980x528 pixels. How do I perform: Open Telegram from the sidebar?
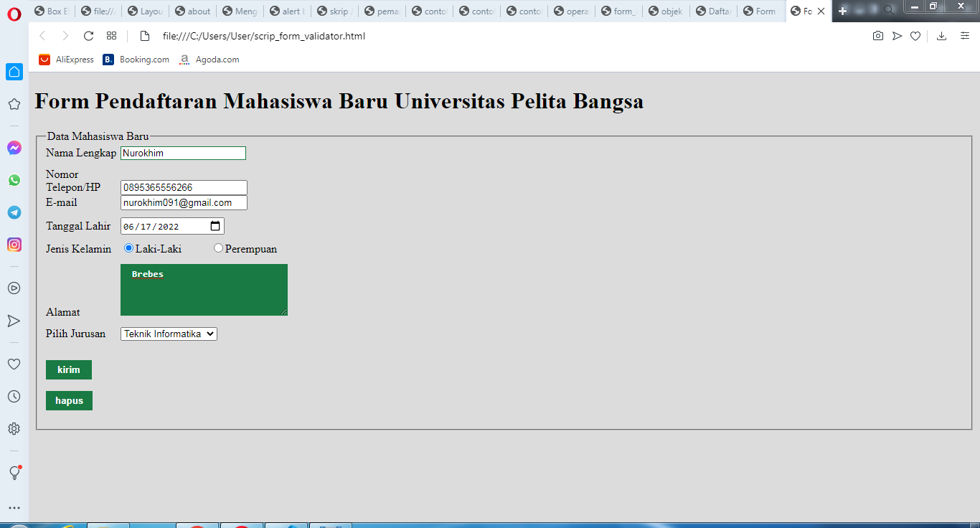pyautogui.click(x=14, y=212)
